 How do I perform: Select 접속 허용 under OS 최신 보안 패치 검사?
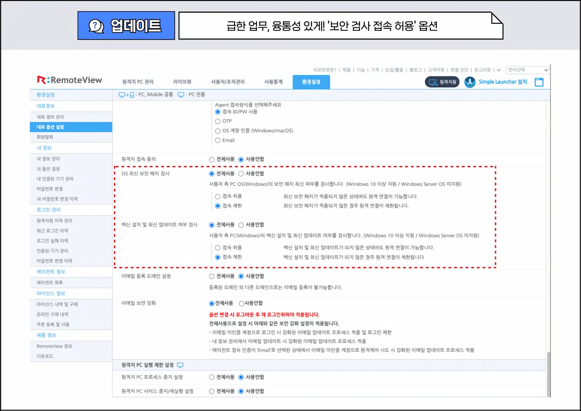218,196
